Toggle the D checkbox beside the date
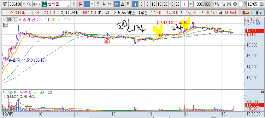This screenshot has width=265, height=118. pyautogui.click(x=241, y=4)
